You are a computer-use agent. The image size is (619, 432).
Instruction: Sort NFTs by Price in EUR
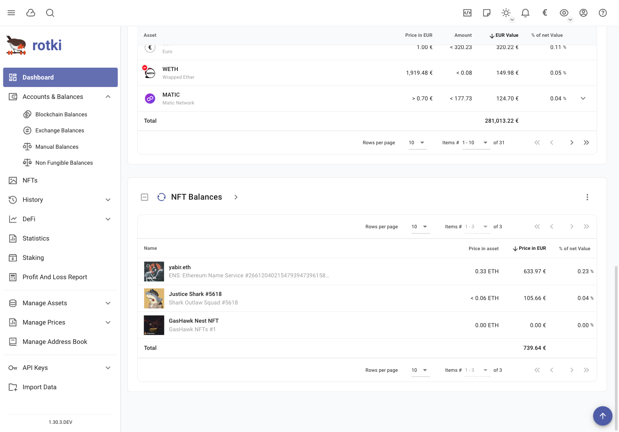pos(529,248)
